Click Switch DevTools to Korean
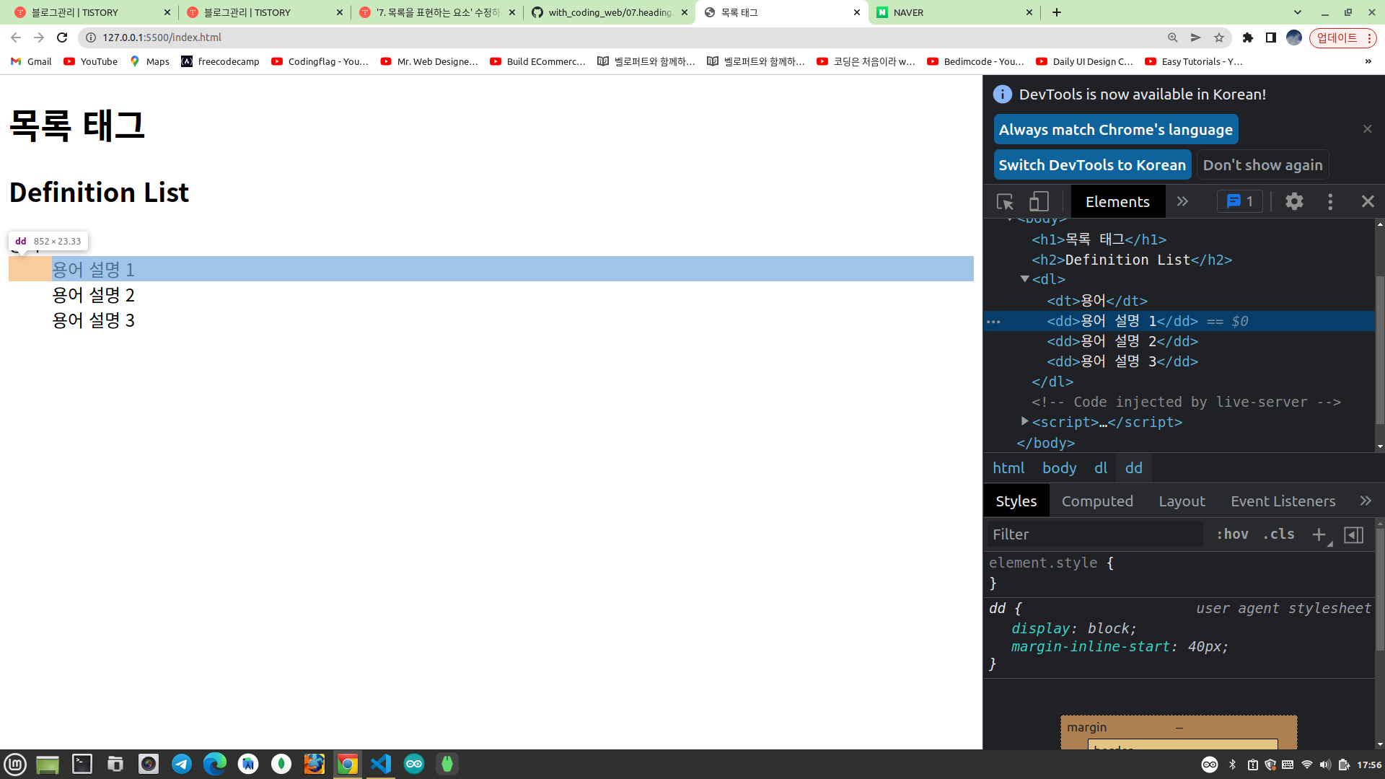This screenshot has width=1385, height=779. pos(1092,165)
